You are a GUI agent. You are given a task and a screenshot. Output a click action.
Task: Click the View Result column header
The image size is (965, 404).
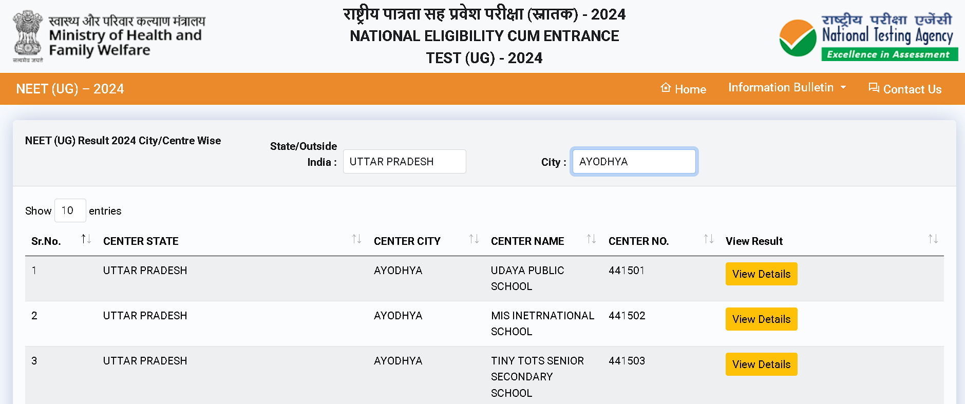(x=754, y=241)
